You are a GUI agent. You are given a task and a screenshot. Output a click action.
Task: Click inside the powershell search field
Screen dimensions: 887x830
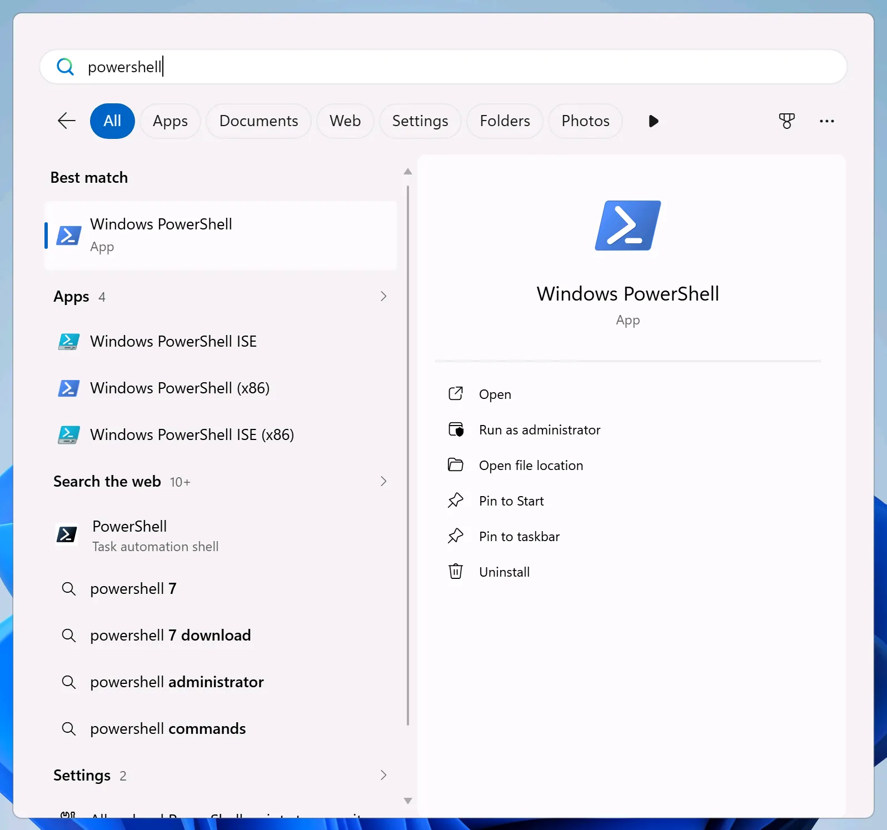tap(443, 67)
